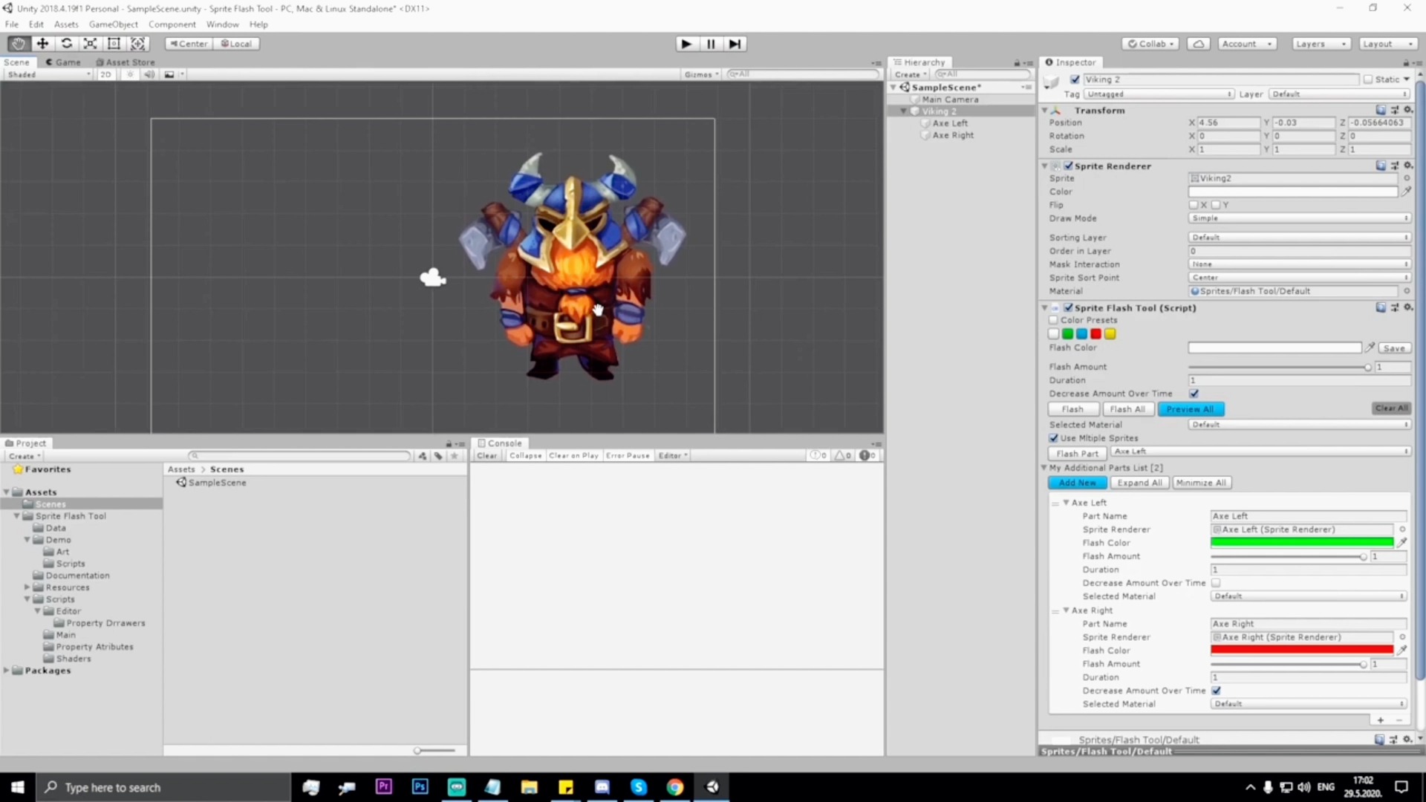
Task: Select the Rotate tool
Action: pyautogui.click(x=66, y=44)
